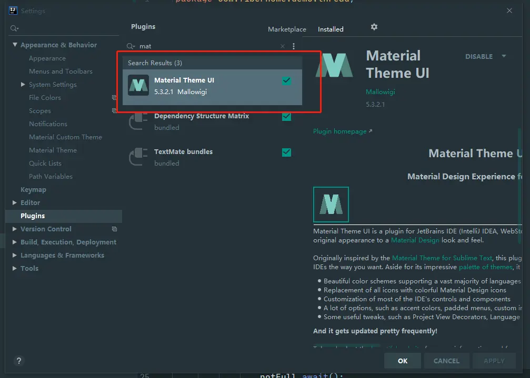
Task: Open Menus and Toolbars settings
Action: click(x=61, y=71)
